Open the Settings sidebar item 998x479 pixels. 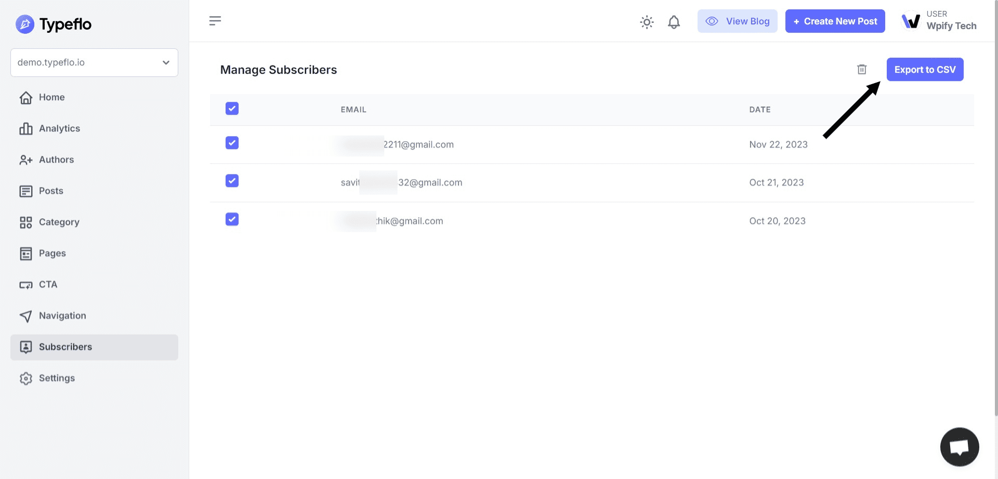tap(57, 378)
